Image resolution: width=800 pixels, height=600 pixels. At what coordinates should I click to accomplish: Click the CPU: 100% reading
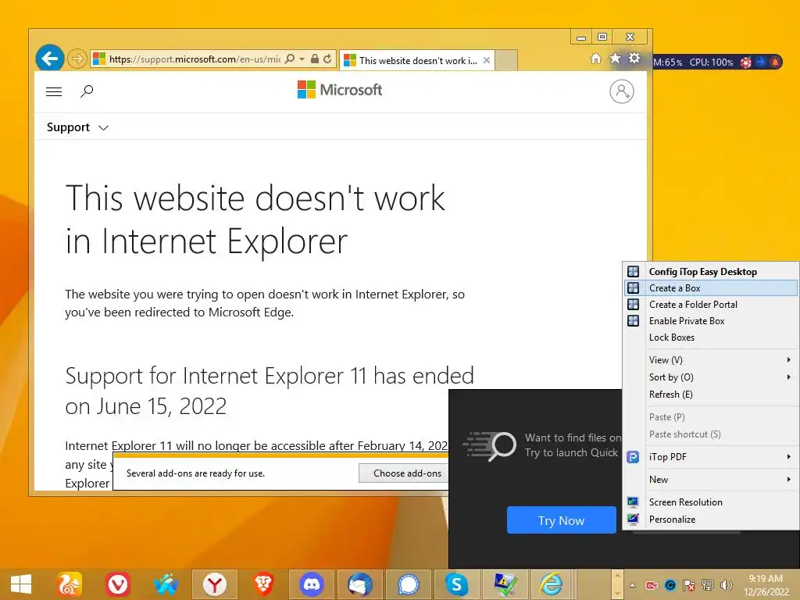click(711, 62)
